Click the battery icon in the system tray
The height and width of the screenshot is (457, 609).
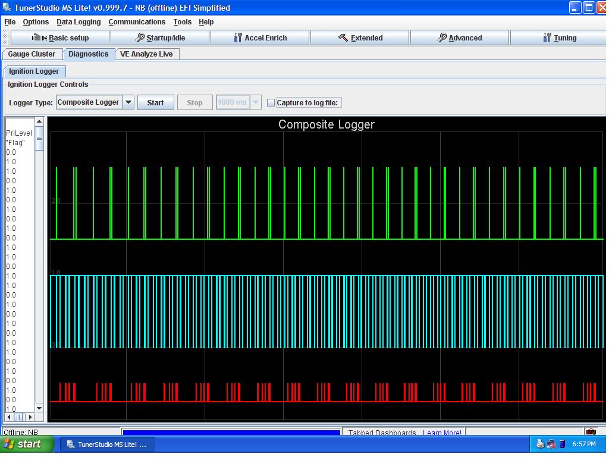(562, 444)
